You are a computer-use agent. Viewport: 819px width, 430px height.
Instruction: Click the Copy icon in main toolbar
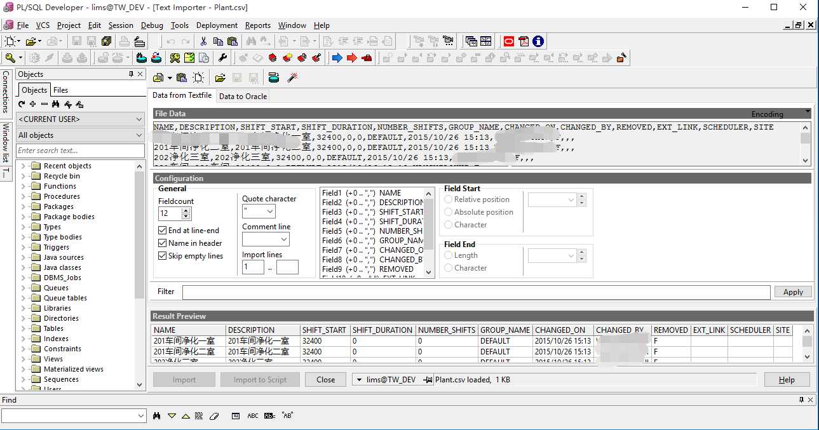[x=218, y=41]
